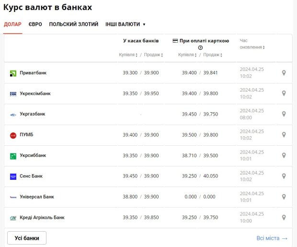Viewport: 297px width, 247px height.
Task: Switch to the ЄВРО tab
Action: click(x=35, y=24)
